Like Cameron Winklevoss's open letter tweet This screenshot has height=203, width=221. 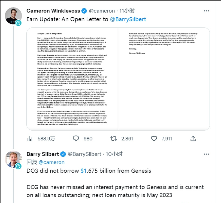pos(154,138)
